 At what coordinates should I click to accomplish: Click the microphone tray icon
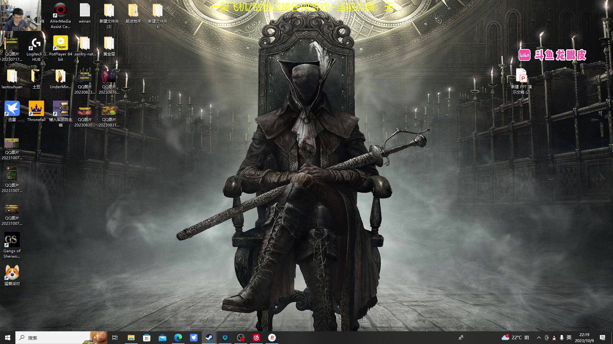[562, 338]
